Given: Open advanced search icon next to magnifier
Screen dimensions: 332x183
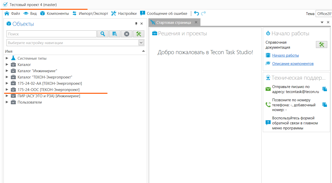Looking at the screenshot, I should (114, 34).
